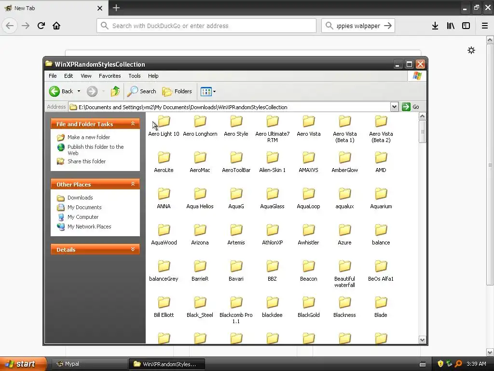Select the Aero Ultimate7 RTM folder

click(x=273, y=129)
